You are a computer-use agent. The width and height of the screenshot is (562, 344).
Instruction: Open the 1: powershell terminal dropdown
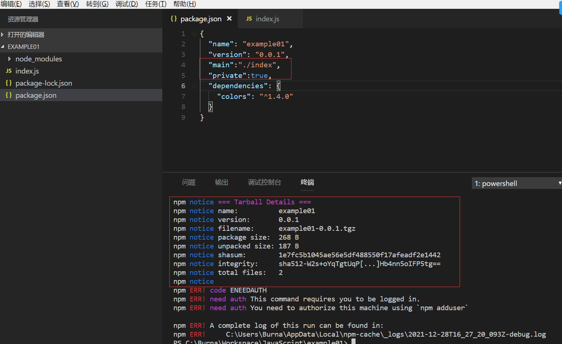point(517,183)
